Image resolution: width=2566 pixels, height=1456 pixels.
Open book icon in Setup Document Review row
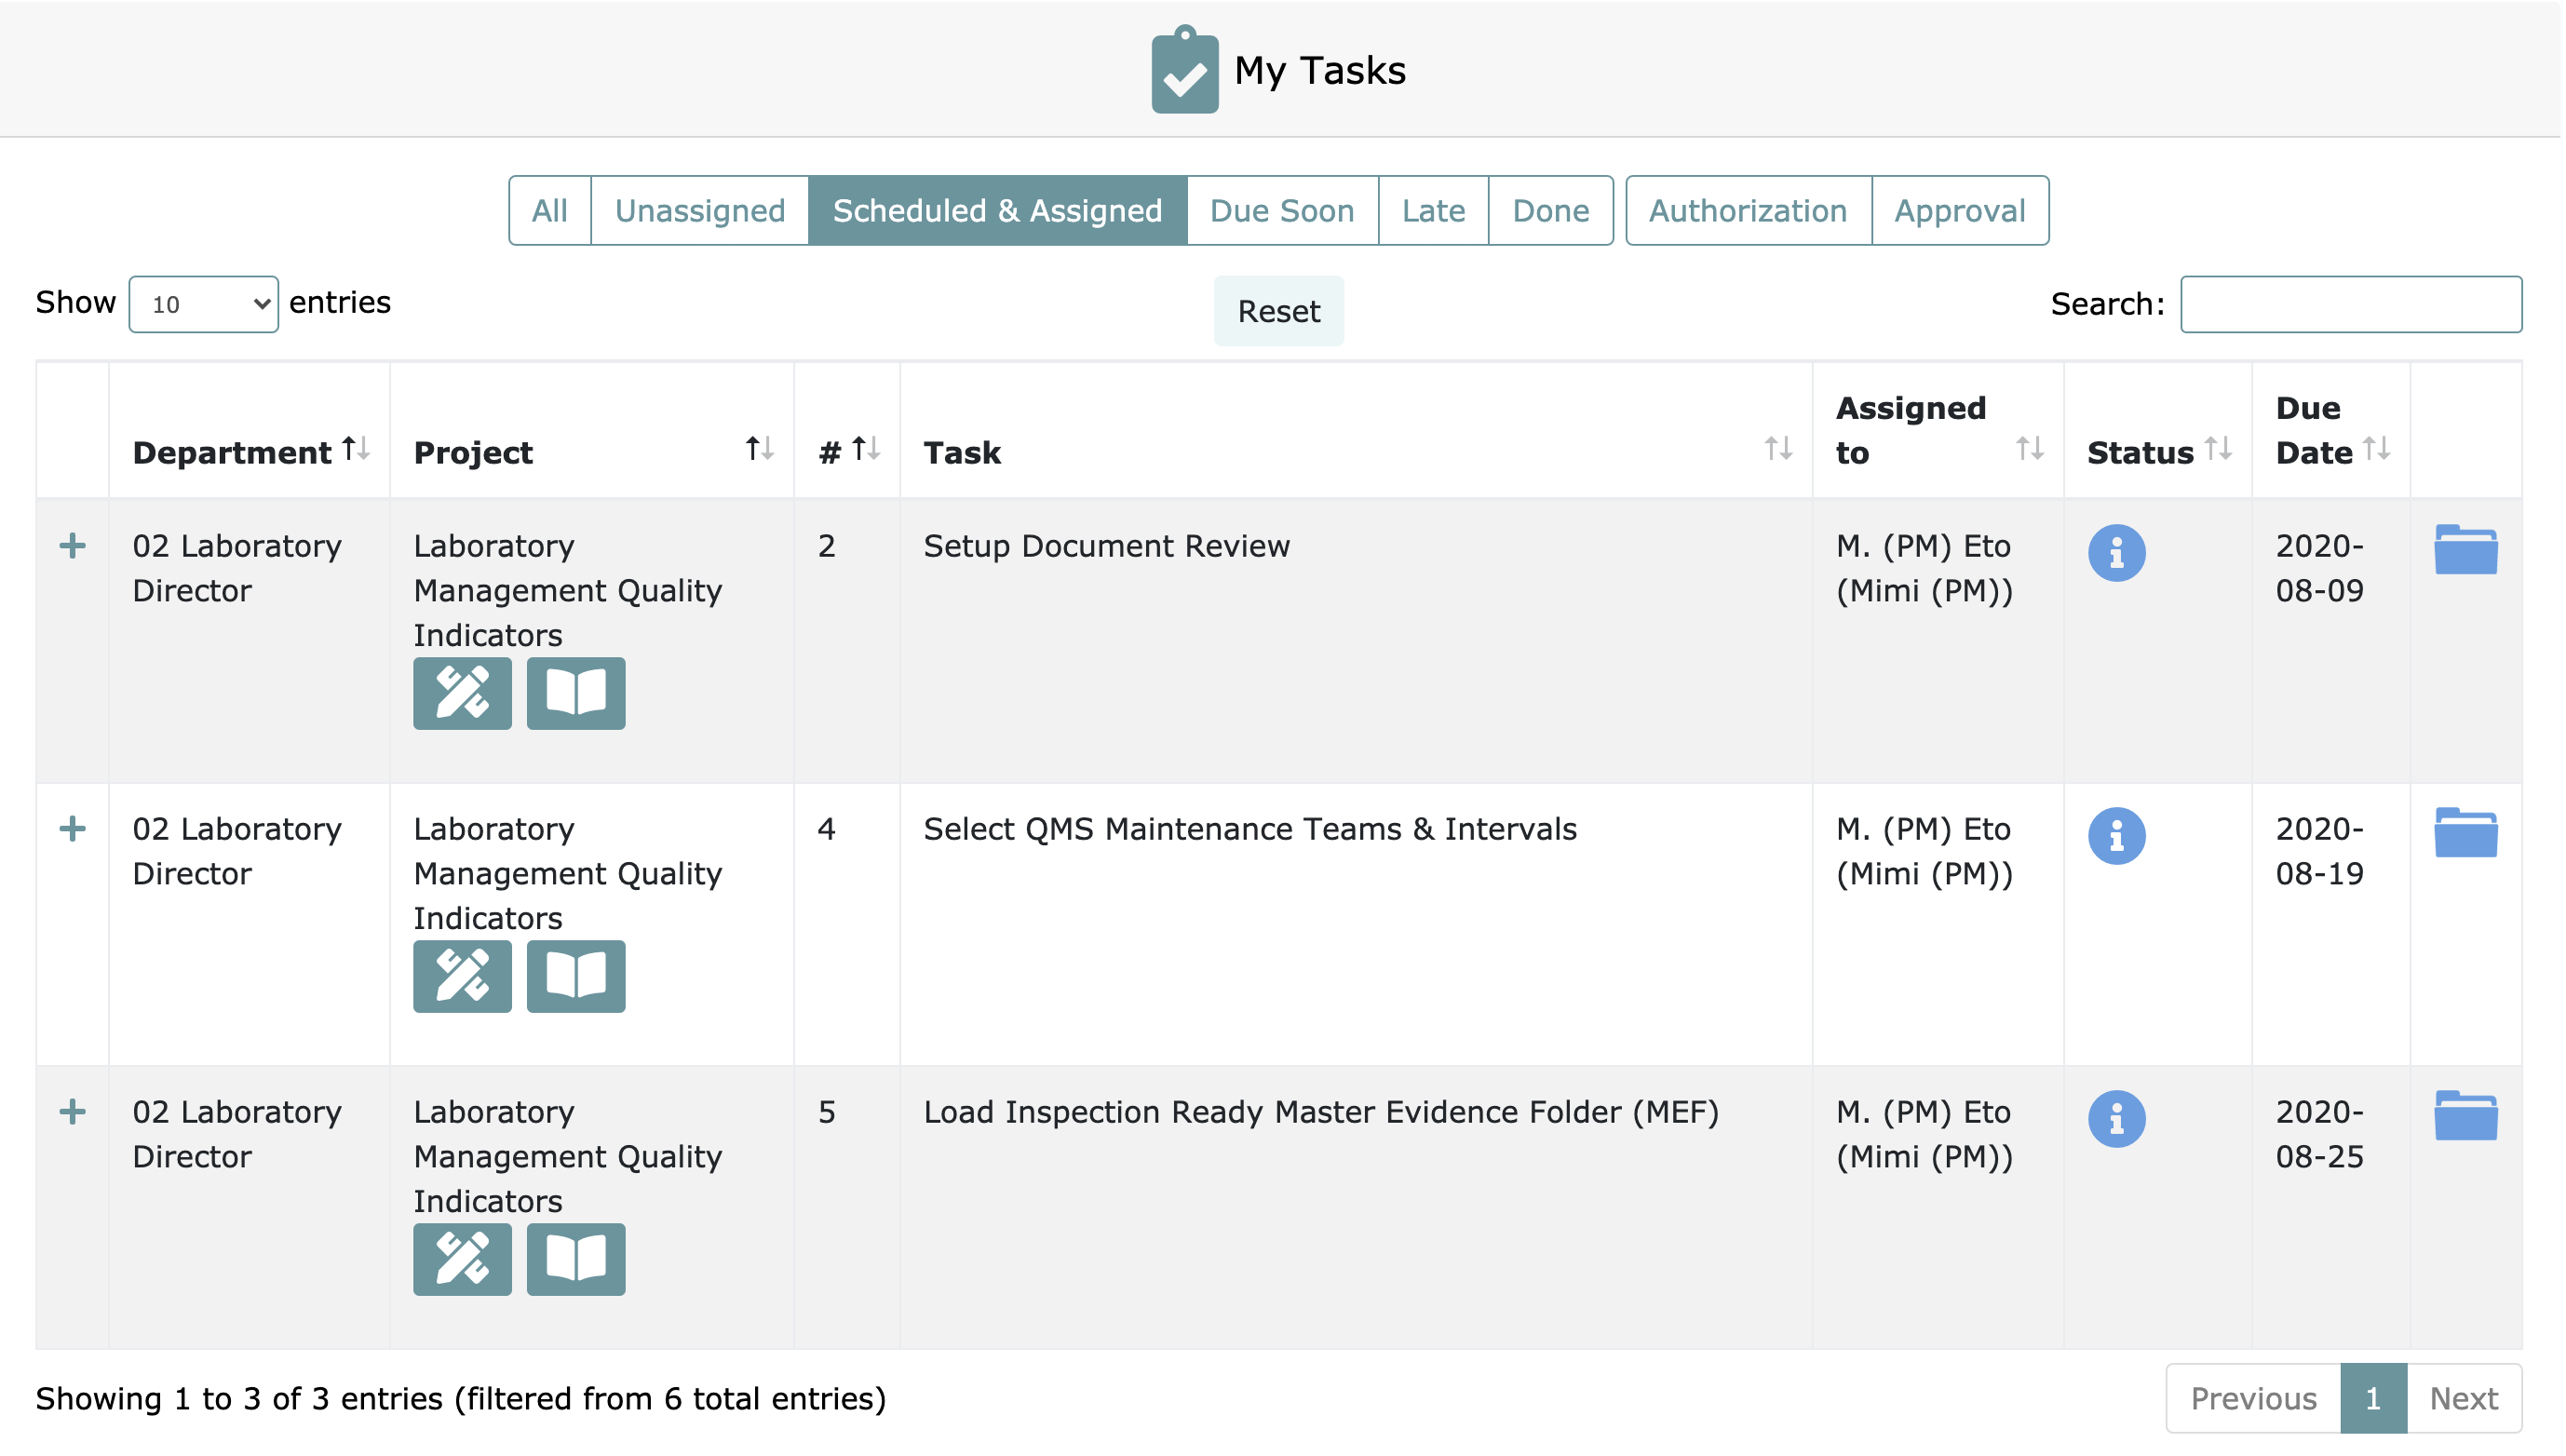(x=576, y=694)
